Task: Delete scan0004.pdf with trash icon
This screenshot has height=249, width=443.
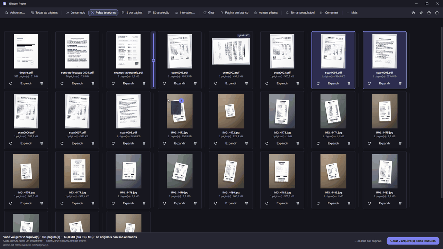Action: coord(349,83)
